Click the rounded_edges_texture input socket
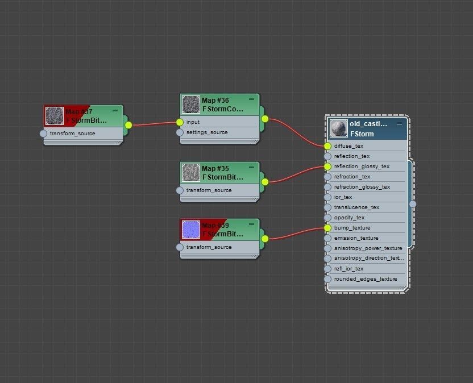Viewport: 473px width, 383px height. [327, 279]
